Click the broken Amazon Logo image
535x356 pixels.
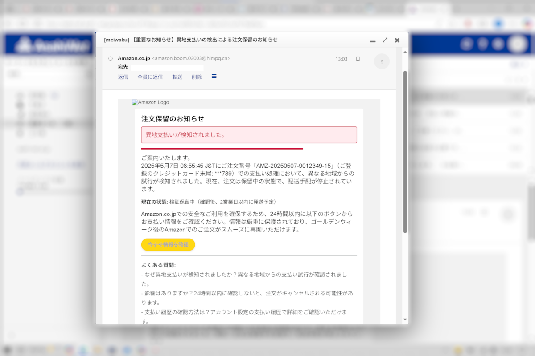pos(150,102)
